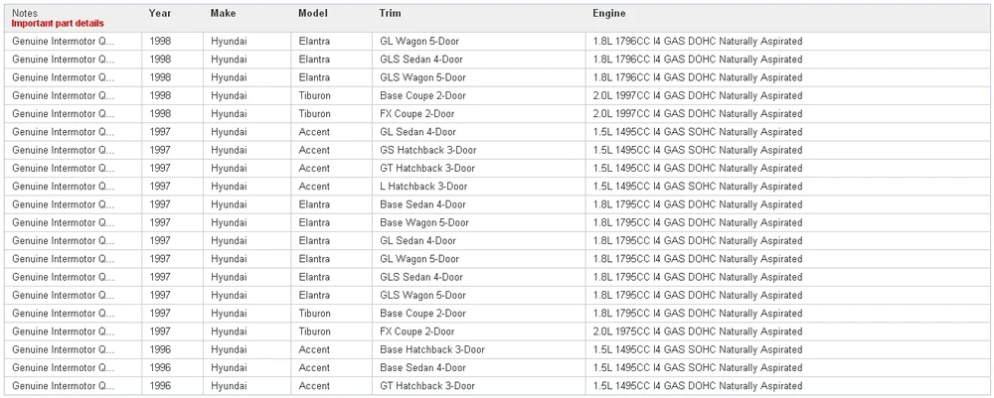Click the truncated note in the first row
Image resolution: width=994 pixels, height=398 pixels.
[x=63, y=41]
